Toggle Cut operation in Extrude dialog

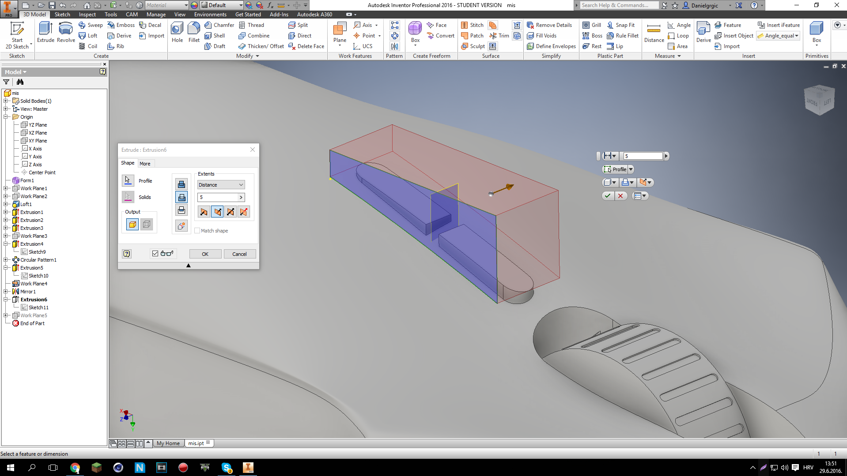[181, 197]
